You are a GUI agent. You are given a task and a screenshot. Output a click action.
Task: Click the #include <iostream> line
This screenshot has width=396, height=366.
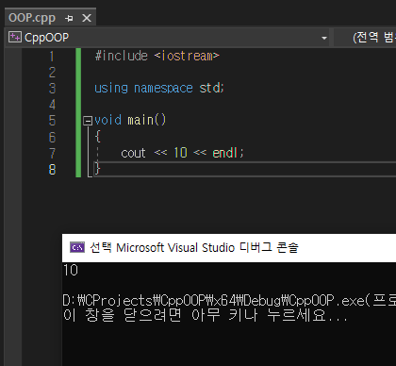click(x=157, y=56)
